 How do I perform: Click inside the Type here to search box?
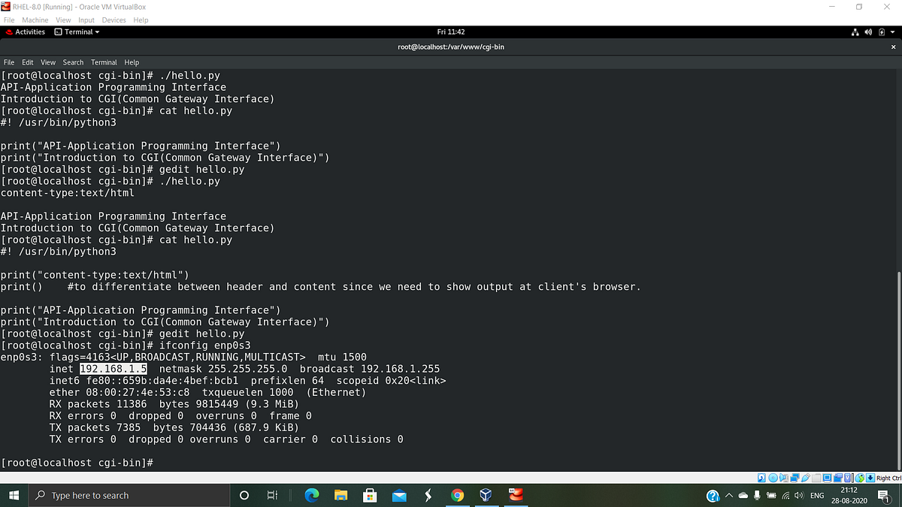(128, 495)
